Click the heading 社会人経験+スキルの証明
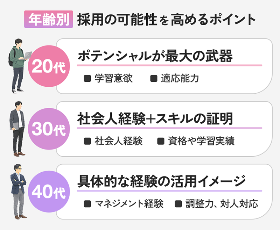Screen dimensions: 280x230 [x=155, y=119]
